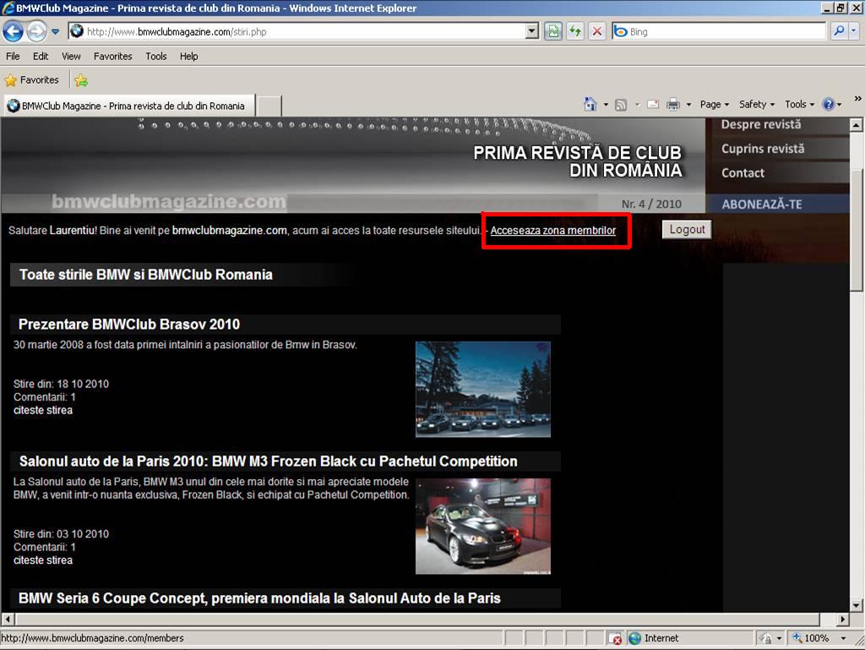
Task: Open the Brasov parking lot thumbnail
Action: click(x=482, y=389)
